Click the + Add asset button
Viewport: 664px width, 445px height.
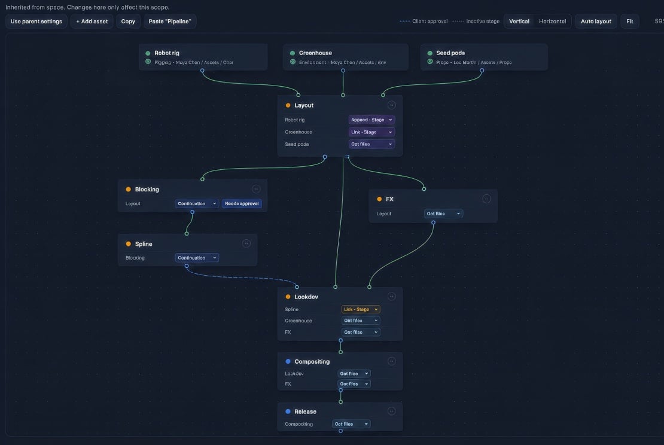[x=92, y=21]
